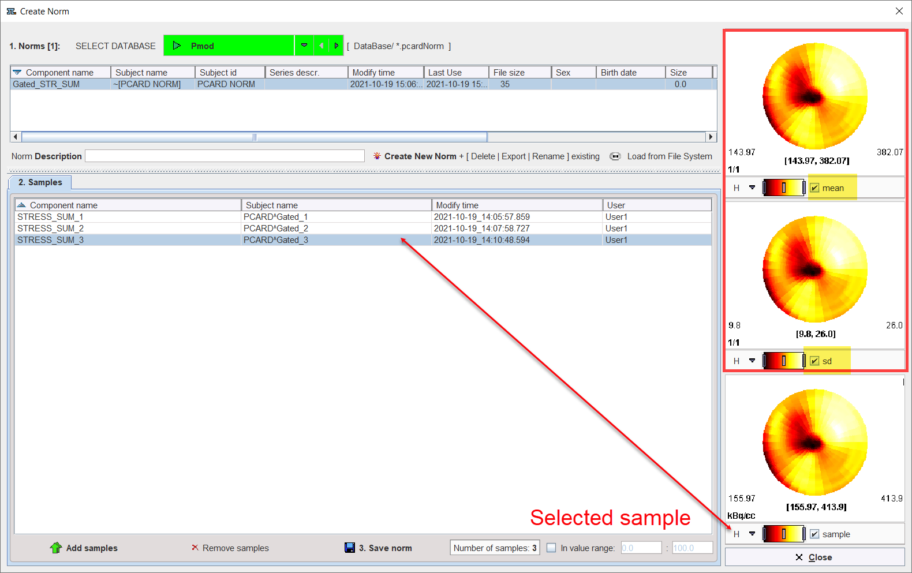Click the value range minimum field 0.0

click(x=641, y=548)
